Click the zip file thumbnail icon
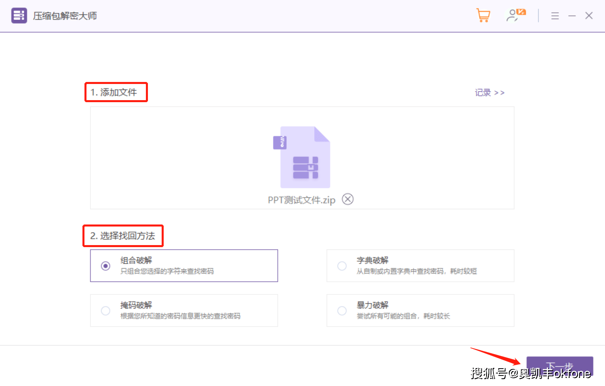 point(302,157)
